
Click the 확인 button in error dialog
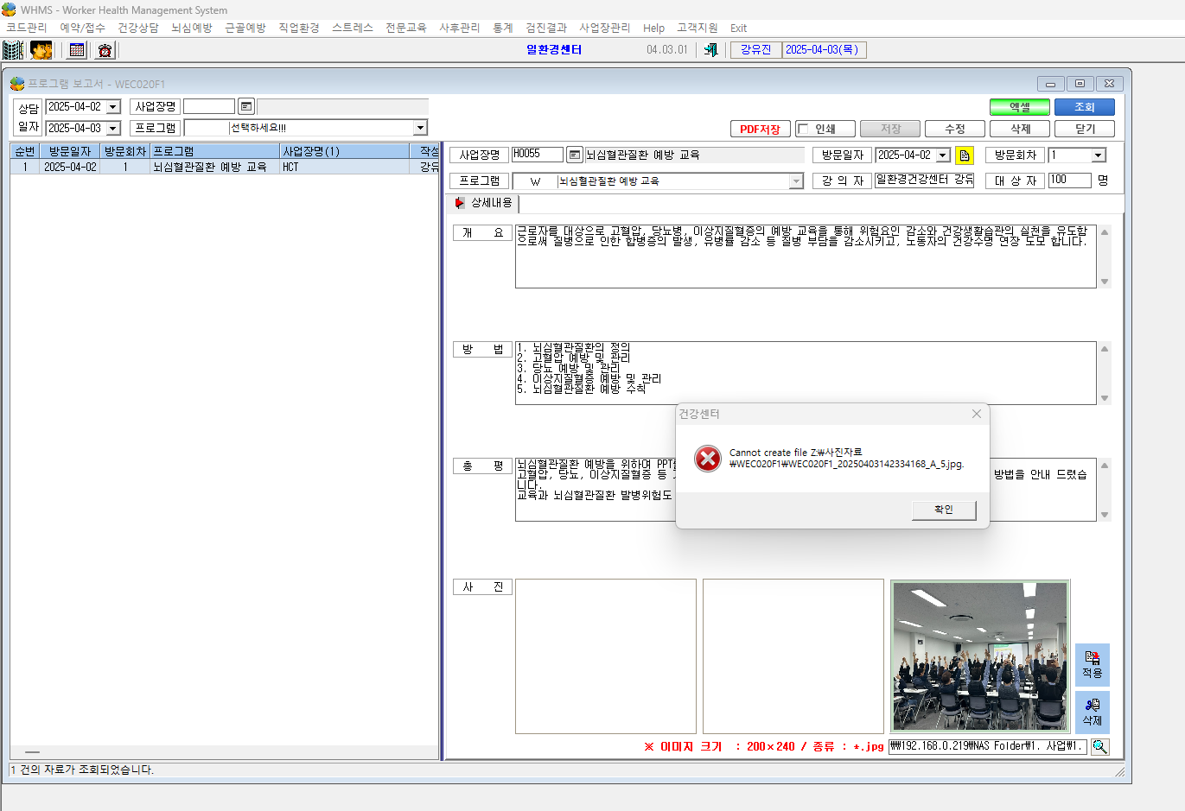[x=944, y=510]
